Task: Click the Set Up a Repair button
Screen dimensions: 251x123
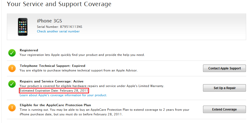Action: [224, 88]
